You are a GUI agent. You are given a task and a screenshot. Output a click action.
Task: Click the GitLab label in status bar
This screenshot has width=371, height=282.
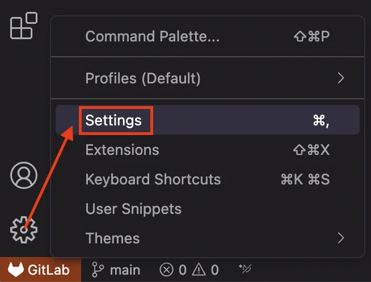pos(49,270)
